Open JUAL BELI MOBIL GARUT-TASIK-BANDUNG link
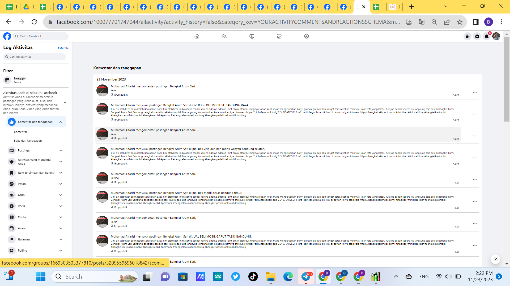Viewport: 510px width, 286px height. (222, 237)
